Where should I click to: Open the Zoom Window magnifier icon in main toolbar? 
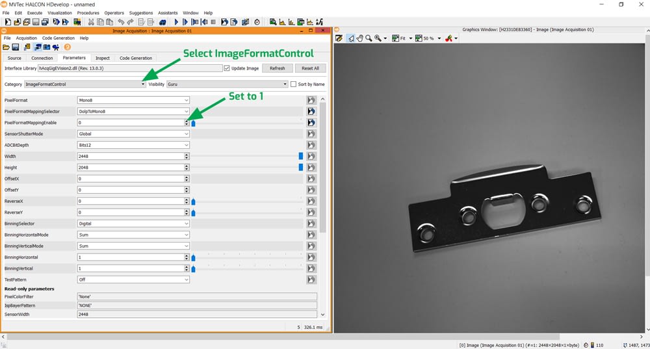273,22
